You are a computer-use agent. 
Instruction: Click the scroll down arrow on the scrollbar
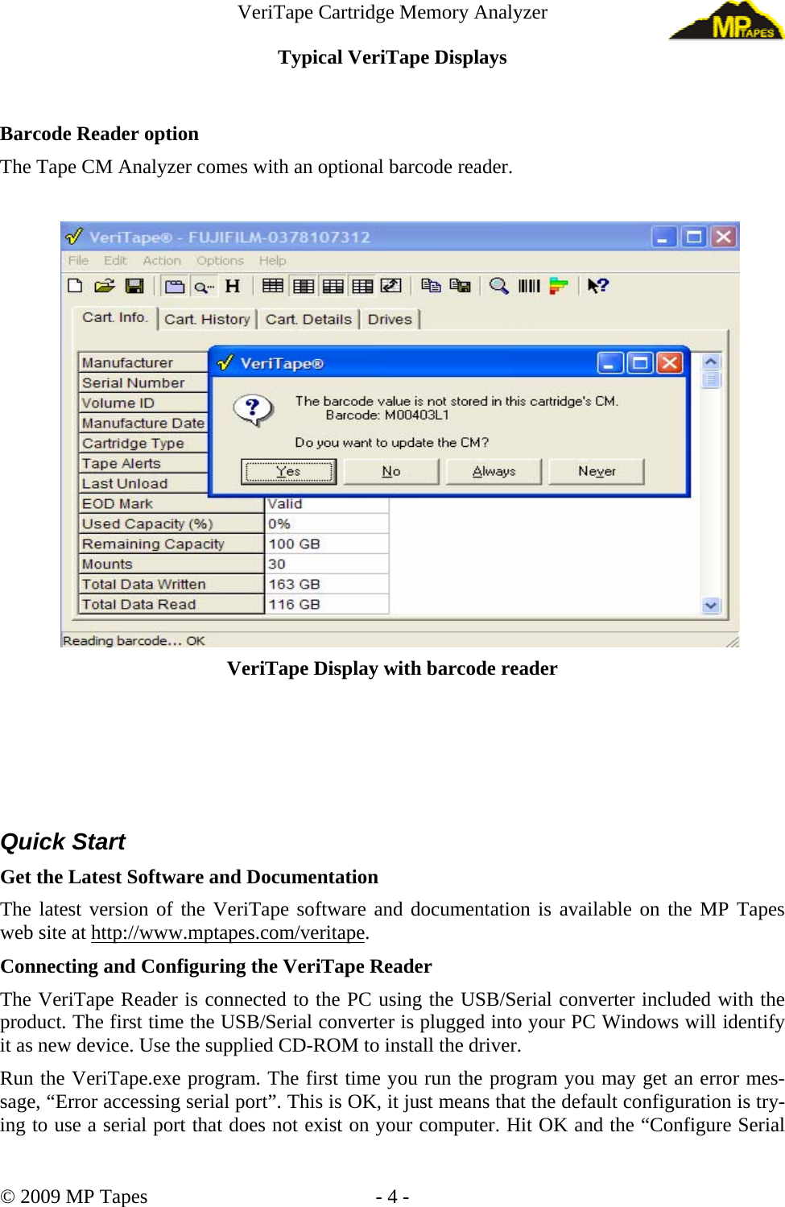tap(710, 605)
